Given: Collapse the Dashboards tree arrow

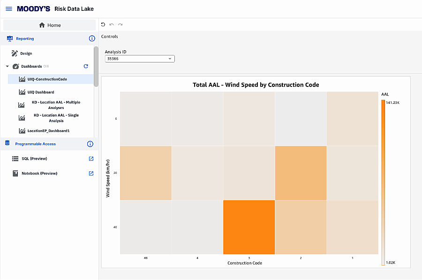Looking at the screenshot, I should [7, 66].
